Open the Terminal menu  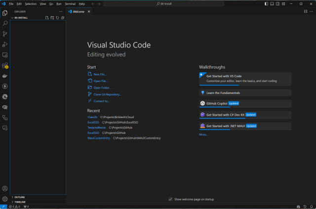70,3
